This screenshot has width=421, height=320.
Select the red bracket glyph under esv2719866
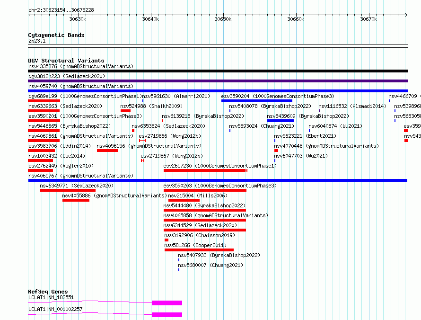pyautogui.click(x=142, y=141)
